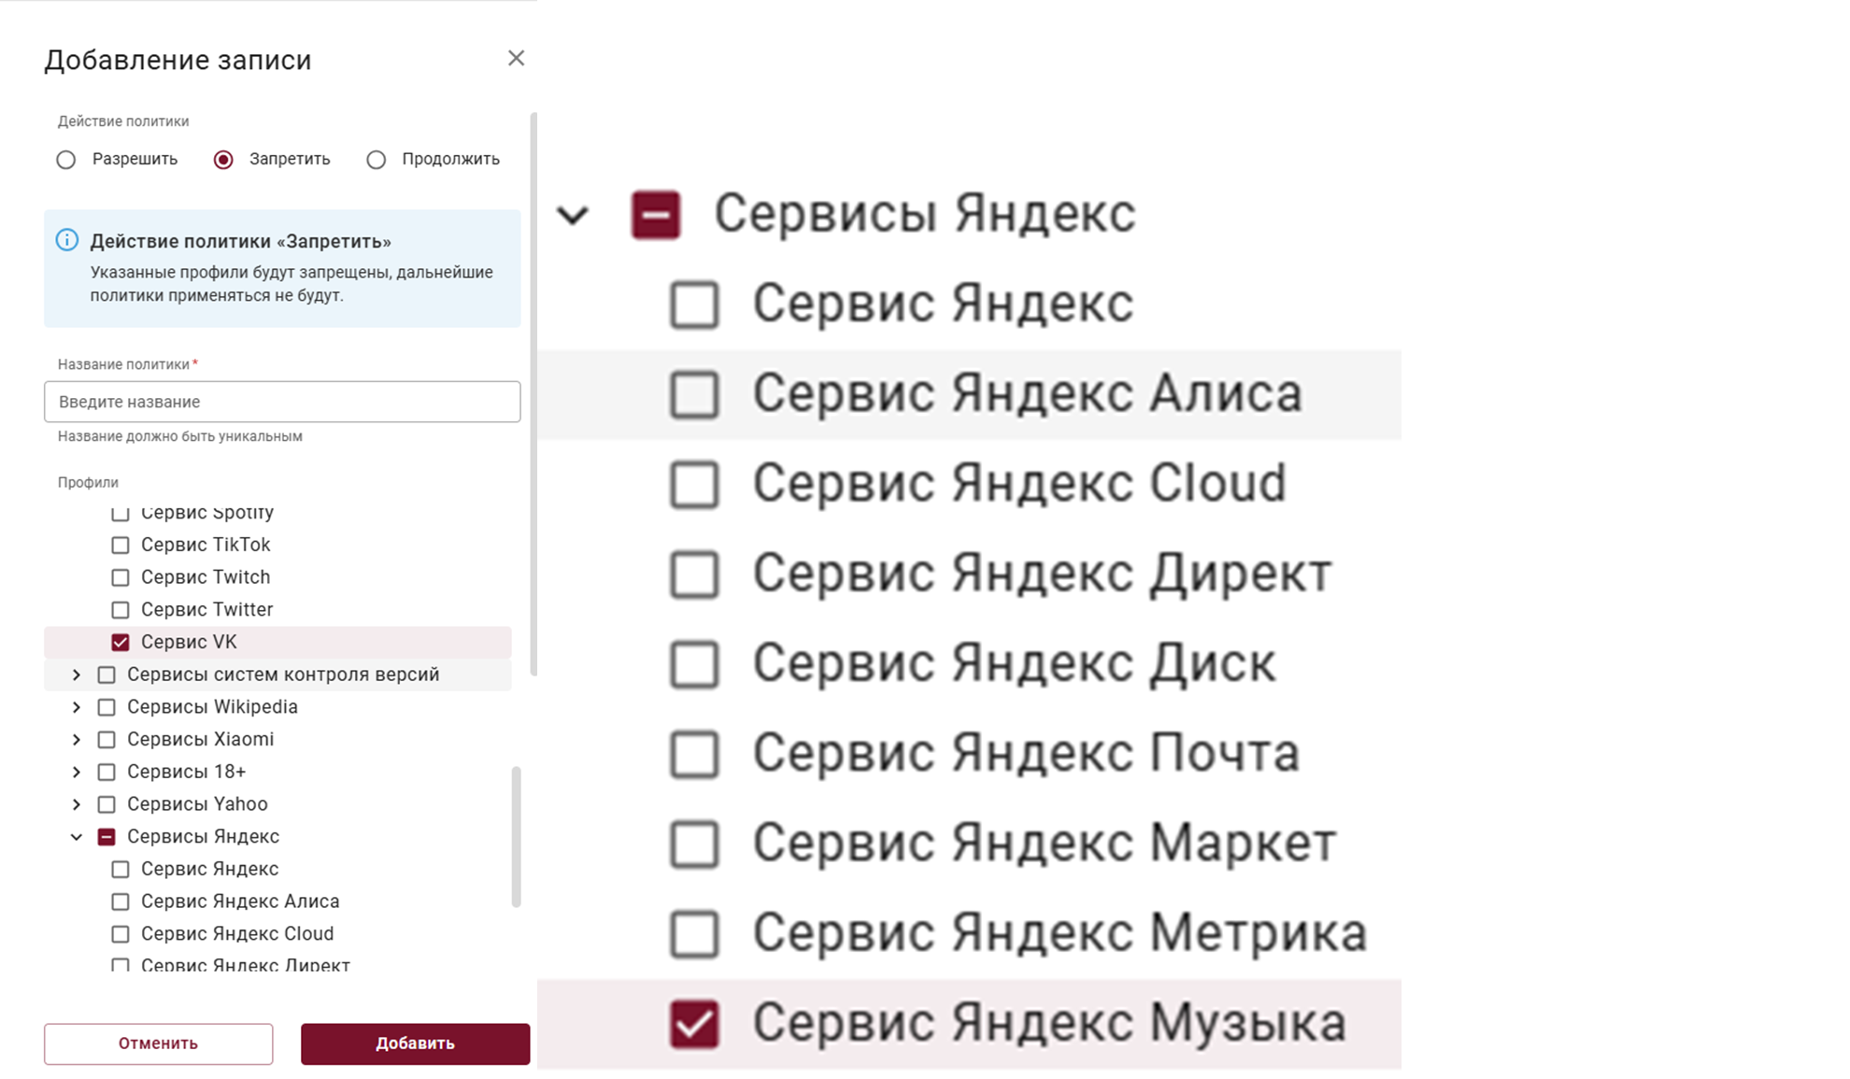Expand Сервисы систем контроля версий group
Screen dimensions: 1850x1079
point(77,674)
